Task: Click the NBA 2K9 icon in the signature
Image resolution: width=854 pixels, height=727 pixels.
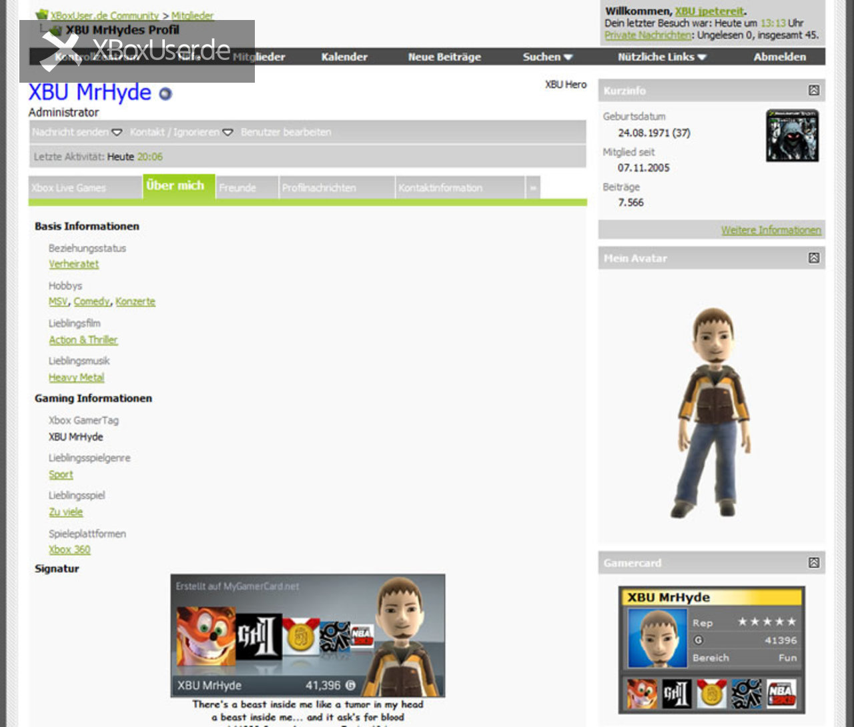Action: click(x=362, y=636)
